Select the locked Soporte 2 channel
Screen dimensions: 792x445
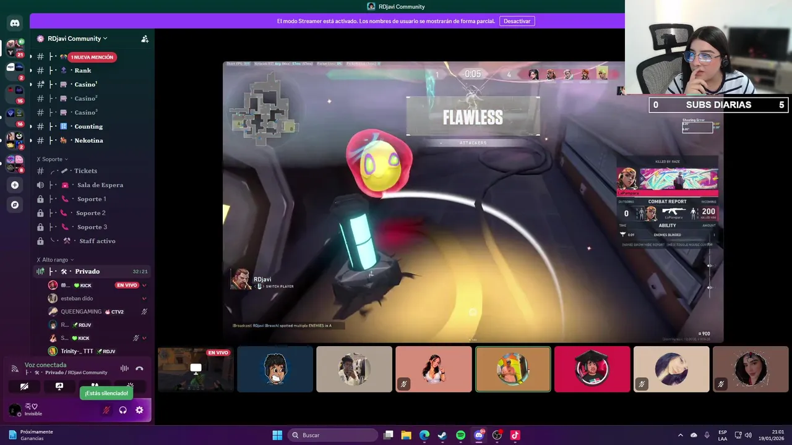[x=93, y=213]
